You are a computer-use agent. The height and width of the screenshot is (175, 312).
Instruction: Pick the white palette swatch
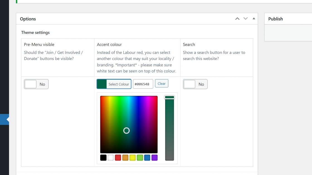click(x=111, y=158)
